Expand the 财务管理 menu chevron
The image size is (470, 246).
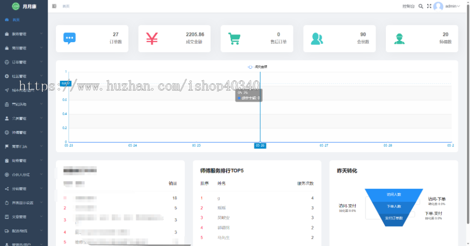(x=41, y=161)
